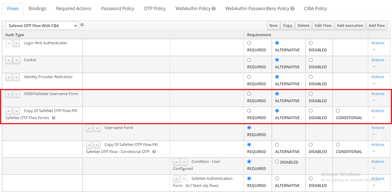Open the OTP Policy tab
The image size is (392, 194).
[x=155, y=8]
